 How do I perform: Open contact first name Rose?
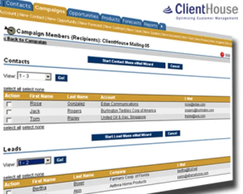tap(35, 103)
